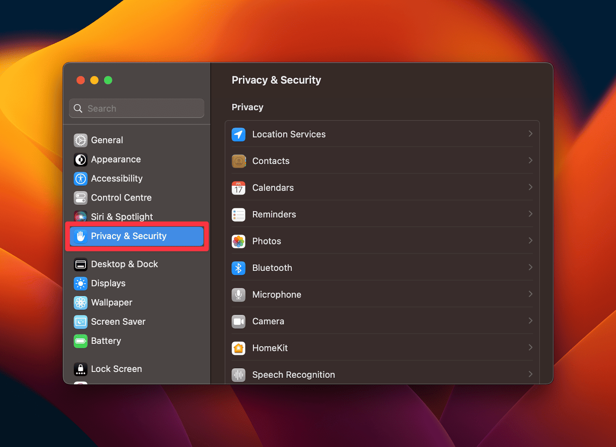Screen dimensions: 616x447
Task: Open Battery settings via its icon
Action: (x=80, y=341)
